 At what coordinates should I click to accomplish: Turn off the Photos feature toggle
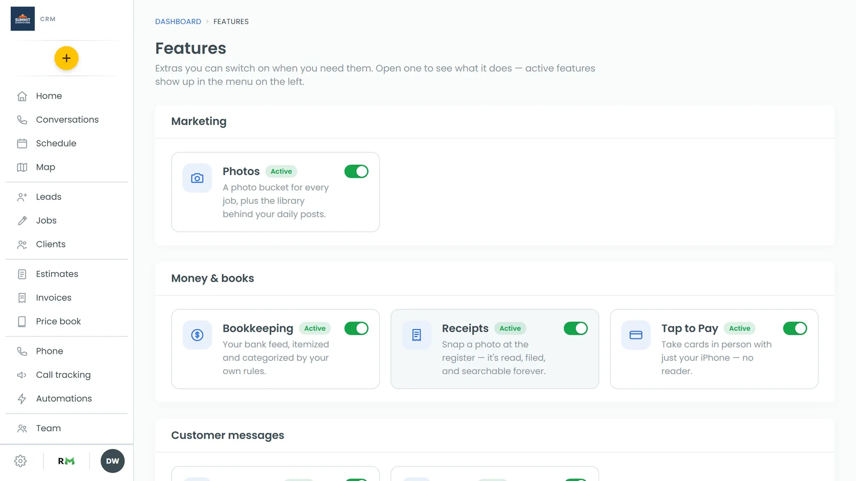(356, 172)
